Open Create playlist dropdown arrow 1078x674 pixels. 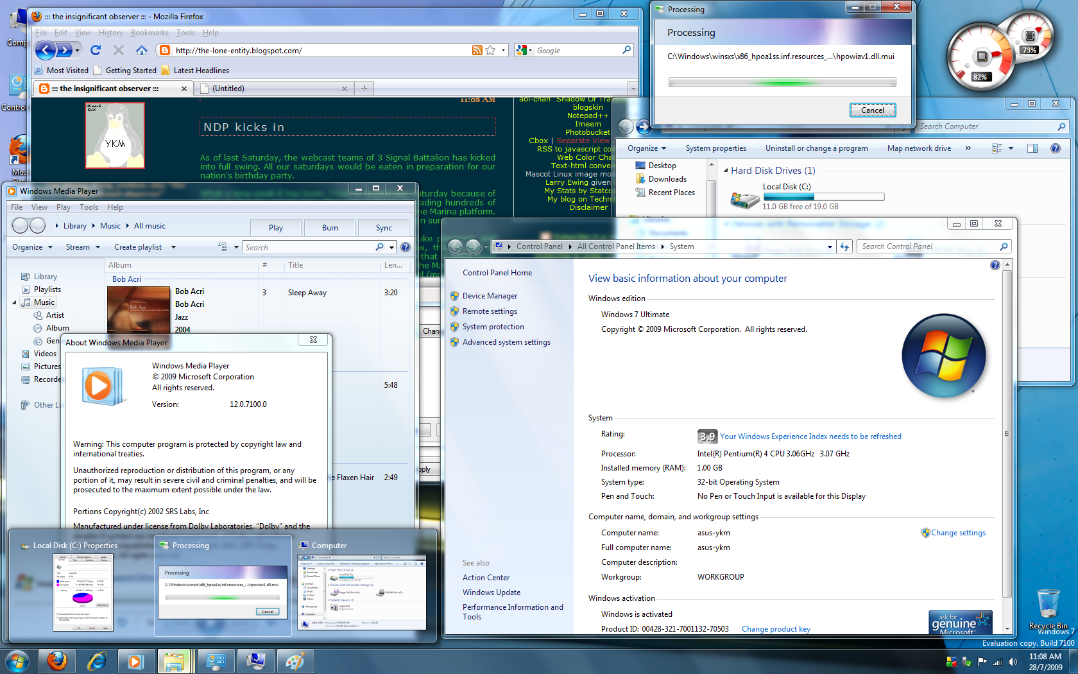pos(173,247)
